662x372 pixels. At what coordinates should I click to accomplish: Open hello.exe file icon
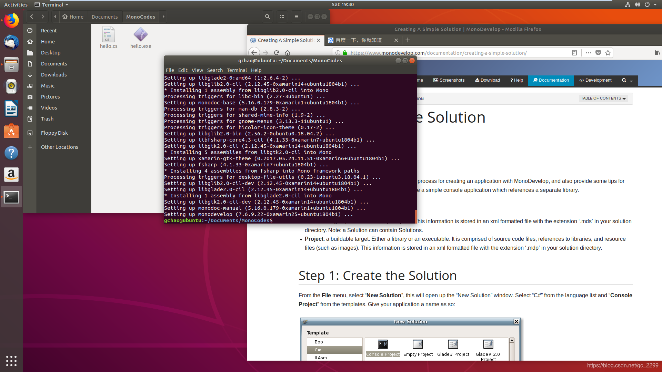click(x=140, y=35)
